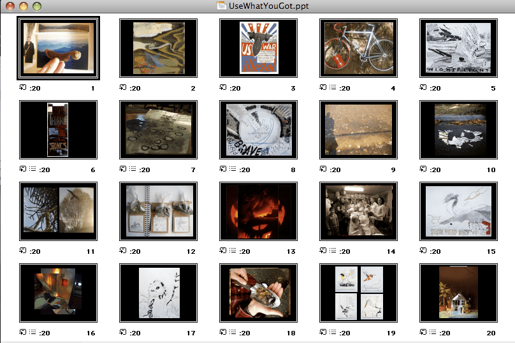Click the animation icon under slide 19
This screenshot has width=515, height=343.
click(333, 332)
